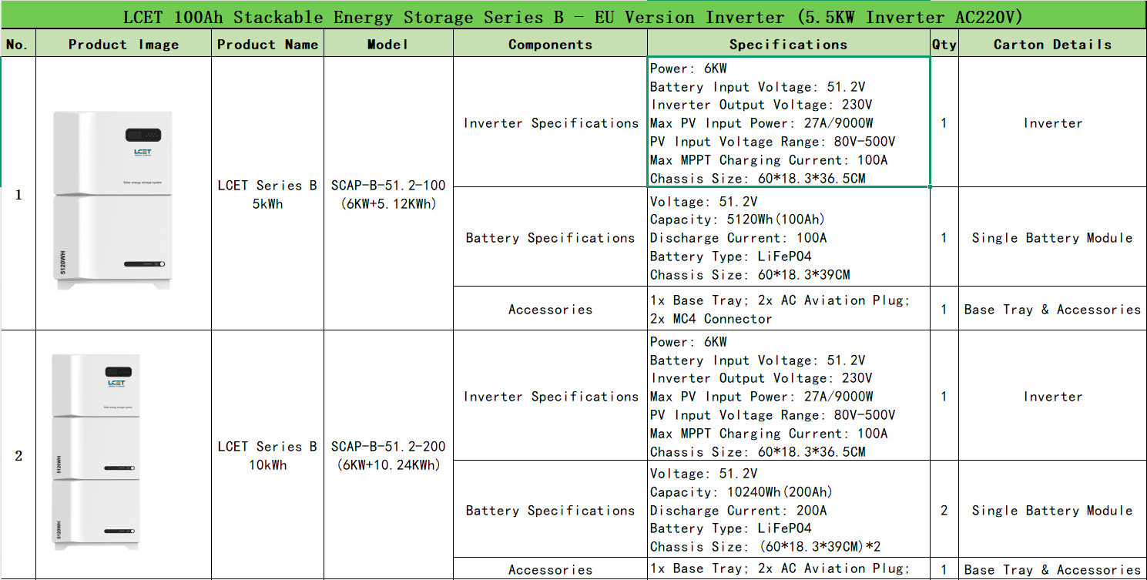Click the 'Accessories' component cell for product 1

(x=550, y=309)
